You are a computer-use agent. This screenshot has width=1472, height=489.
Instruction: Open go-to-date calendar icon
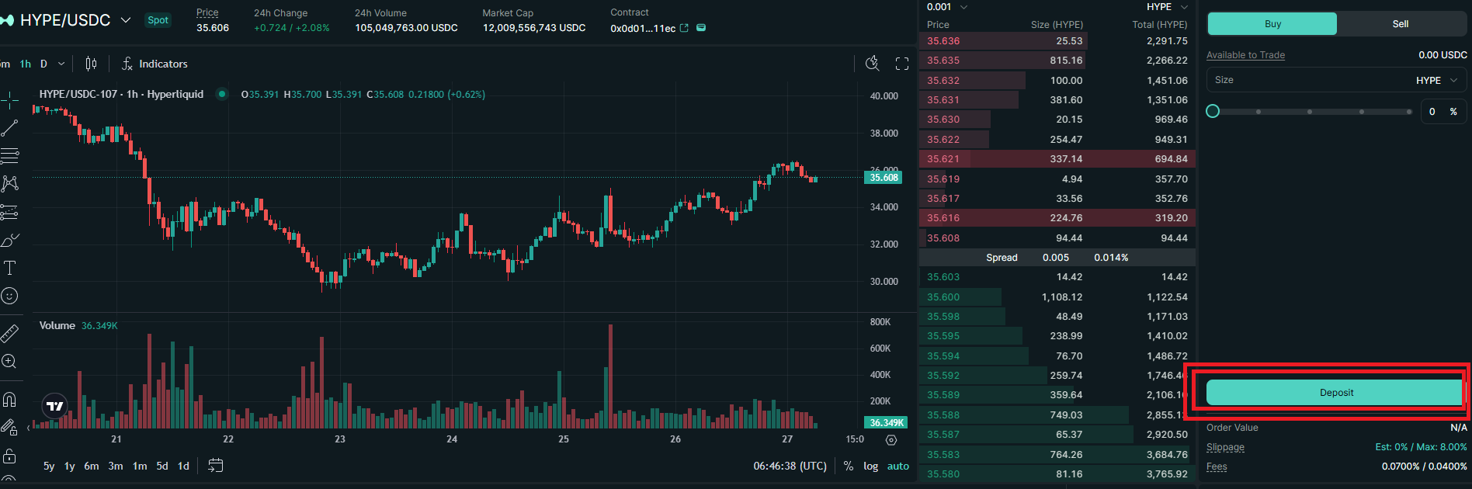(x=216, y=466)
